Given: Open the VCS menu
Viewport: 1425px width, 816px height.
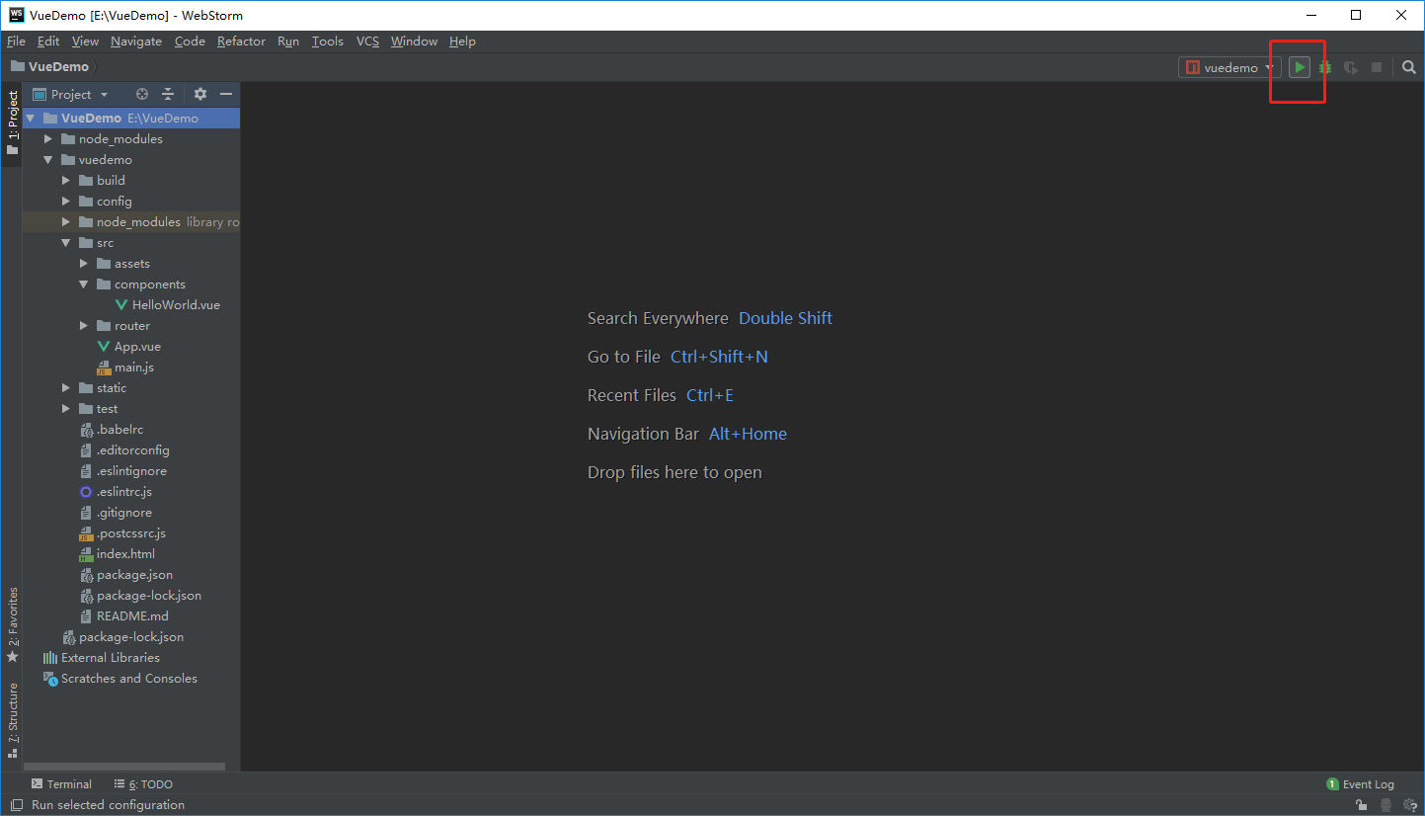Looking at the screenshot, I should click(x=367, y=41).
